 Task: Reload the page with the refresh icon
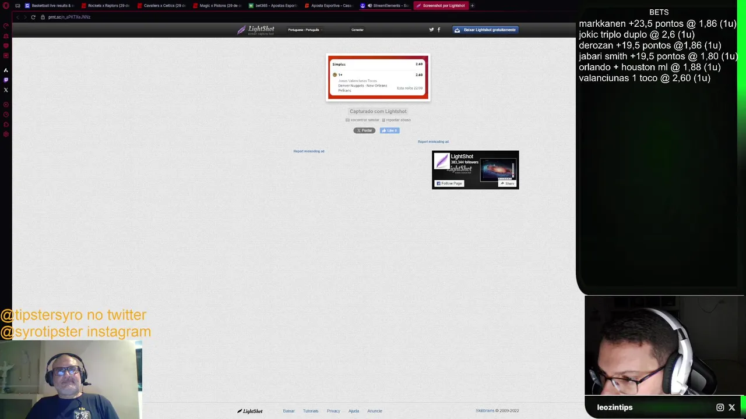[33, 17]
